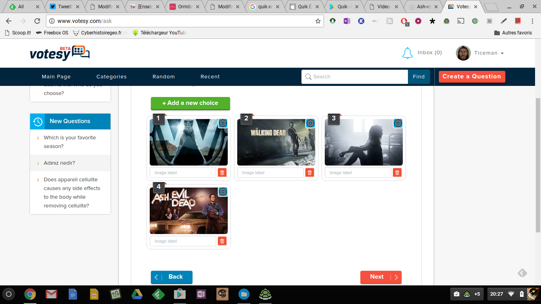Click the Image label field under choice 3
The width and height of the screenshot is (541, 304).
click(x=358, y=173)
